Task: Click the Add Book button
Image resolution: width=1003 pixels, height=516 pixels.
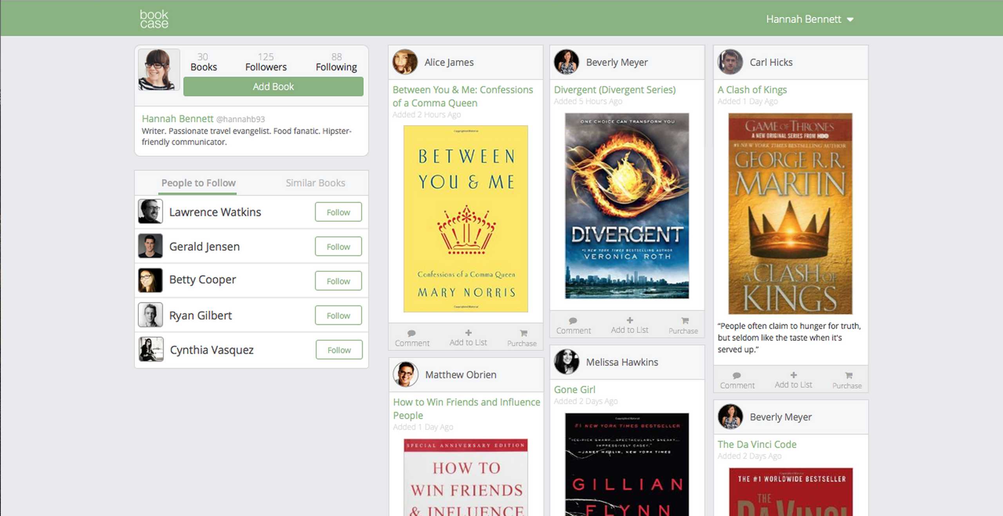Action: click(x=273, y=87)
